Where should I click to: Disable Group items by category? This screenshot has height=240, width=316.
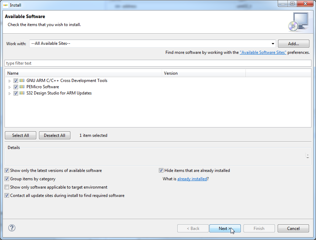[x=7, y=179]
